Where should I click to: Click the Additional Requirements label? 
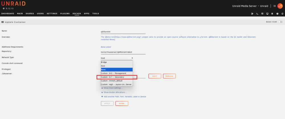(13, 47)
